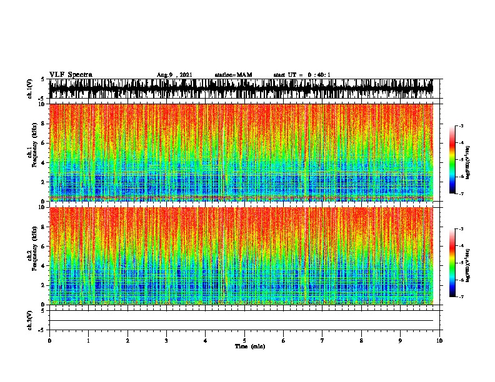Click time axis tick label "7"

coord(322,341)
